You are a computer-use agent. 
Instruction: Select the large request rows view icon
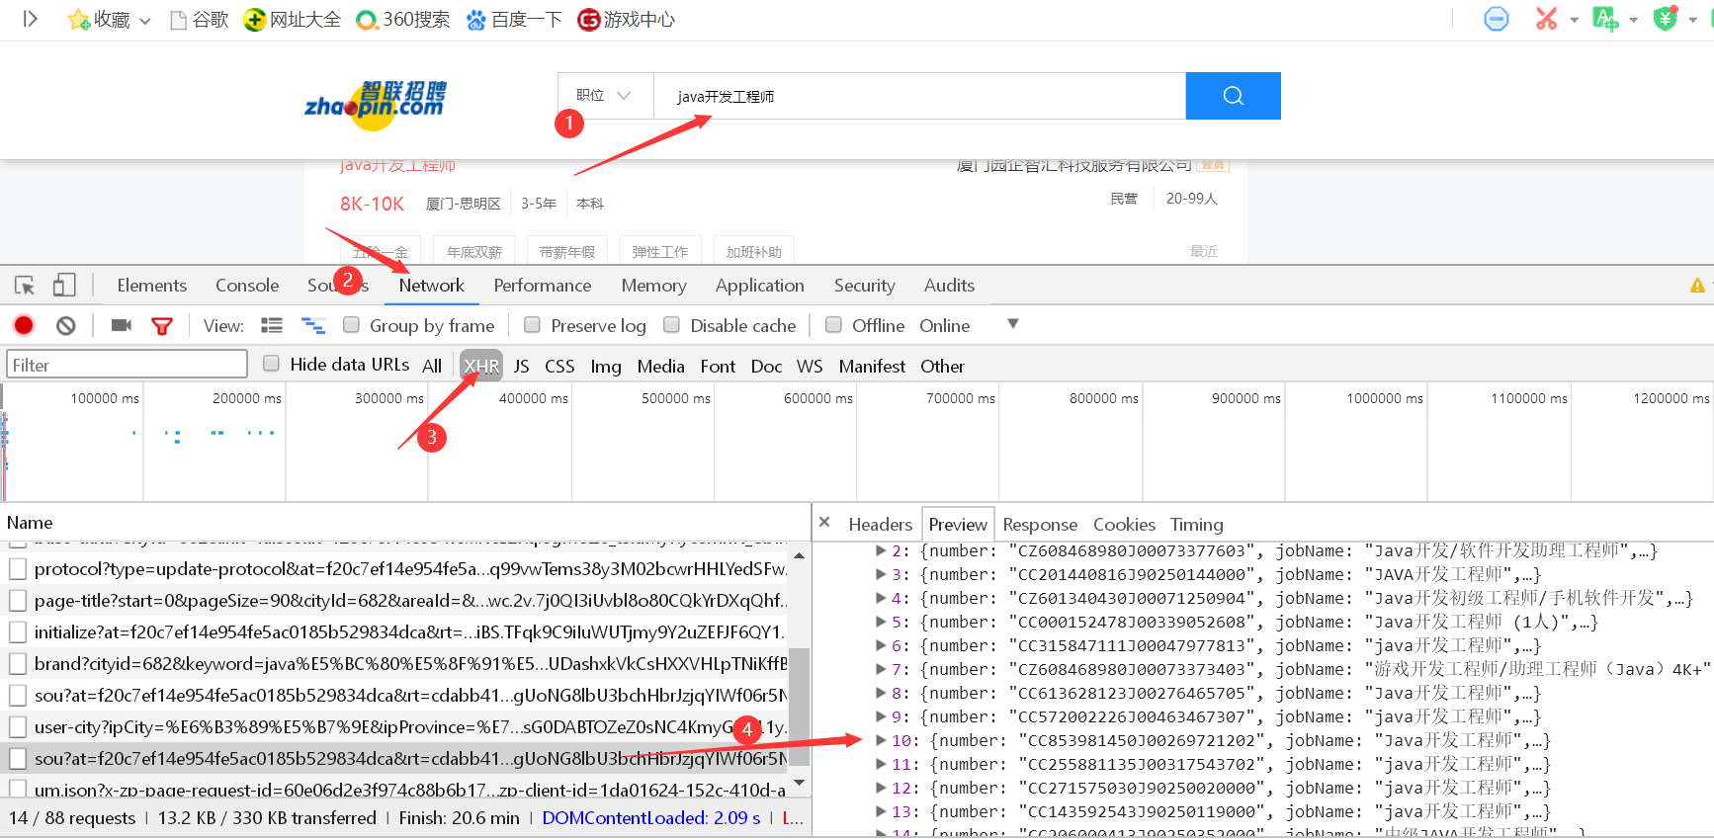coord(272,325)
